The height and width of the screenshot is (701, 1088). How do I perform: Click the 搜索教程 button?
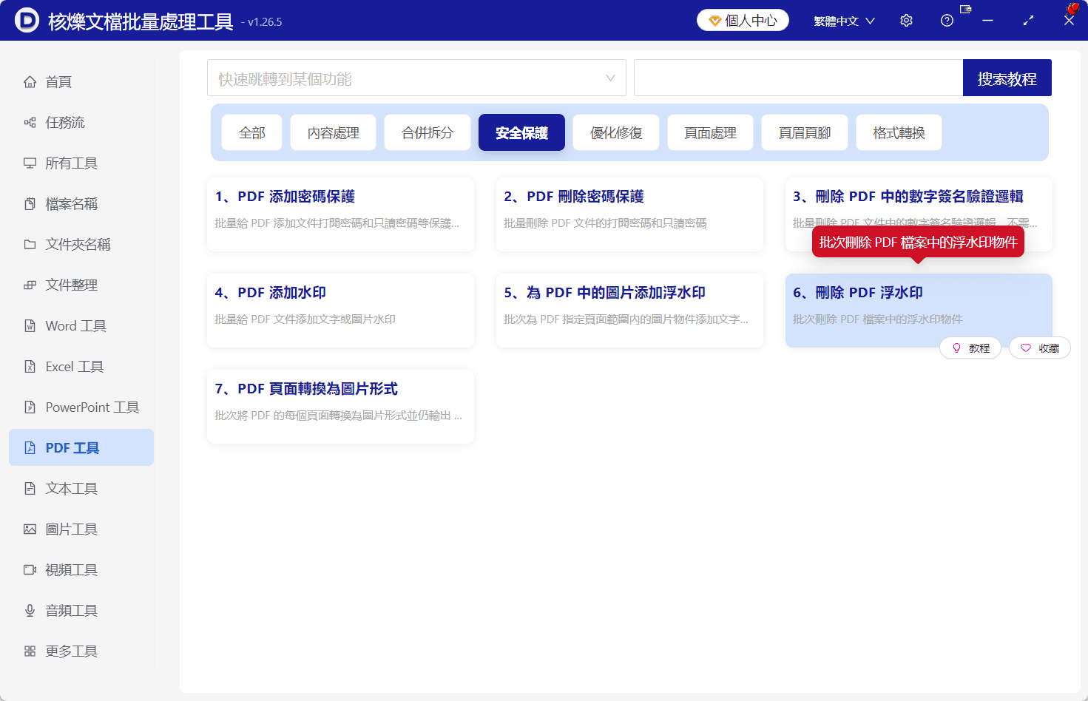1007,78
